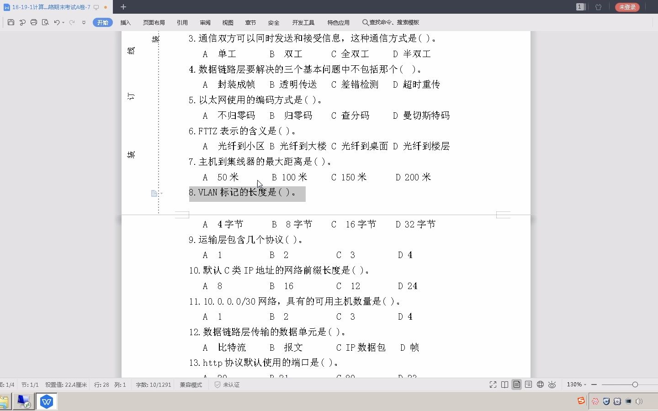The height and width of the screenshot is (411, 658).
Task: Open the 页面布局 ribbon tab
Action: pyautogui.click(x=154, y=22)
